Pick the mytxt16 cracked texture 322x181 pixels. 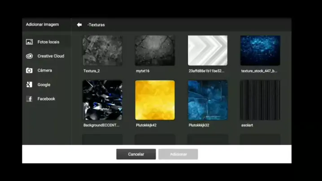point(155,51)
